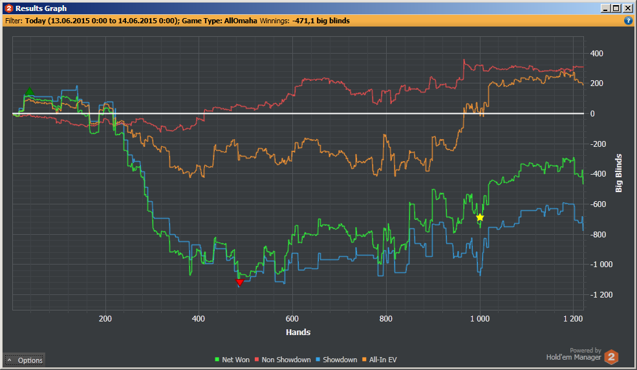
Task: Click the Big Blinds axis title
Action: 619,173
